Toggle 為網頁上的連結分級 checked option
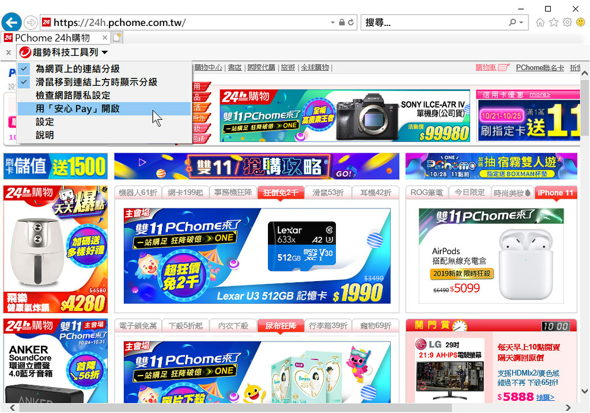The height and width of the screenshot is (413, 590). click(104, 69)
